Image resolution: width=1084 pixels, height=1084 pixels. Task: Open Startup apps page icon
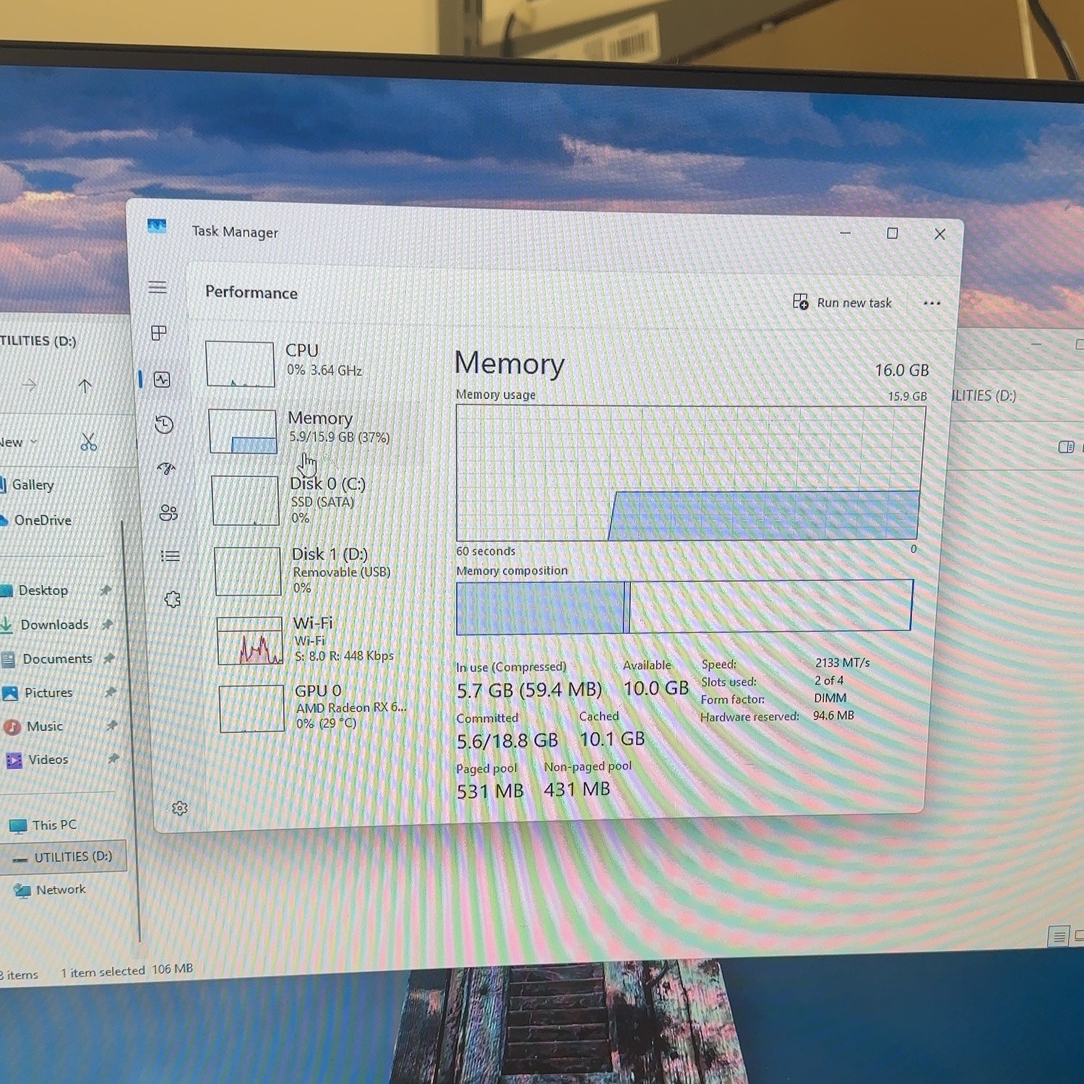(166, 468)
